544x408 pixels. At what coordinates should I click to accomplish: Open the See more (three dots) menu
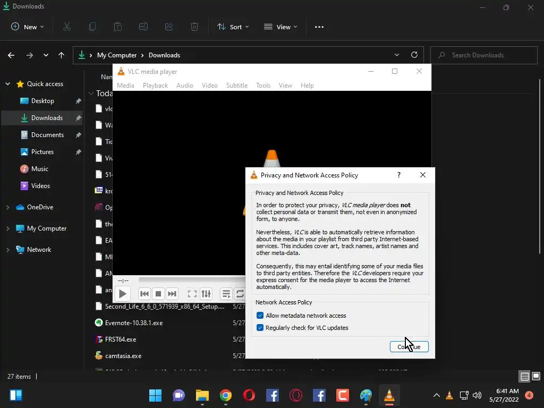[319, 27]
